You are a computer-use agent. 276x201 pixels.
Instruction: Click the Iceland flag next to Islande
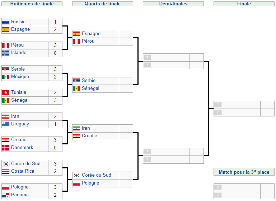pos(6,53)
